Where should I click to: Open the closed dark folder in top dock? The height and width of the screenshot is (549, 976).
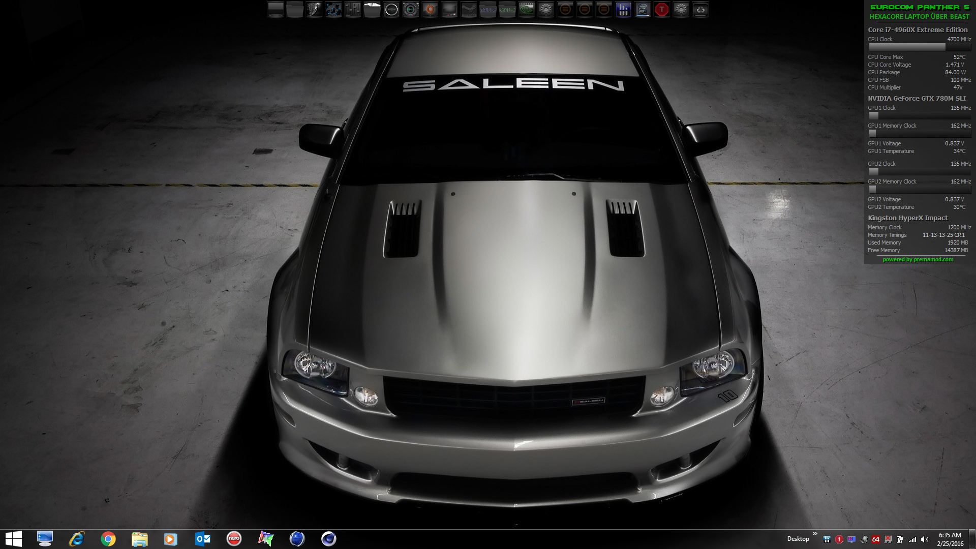click(x=295, y=10)
